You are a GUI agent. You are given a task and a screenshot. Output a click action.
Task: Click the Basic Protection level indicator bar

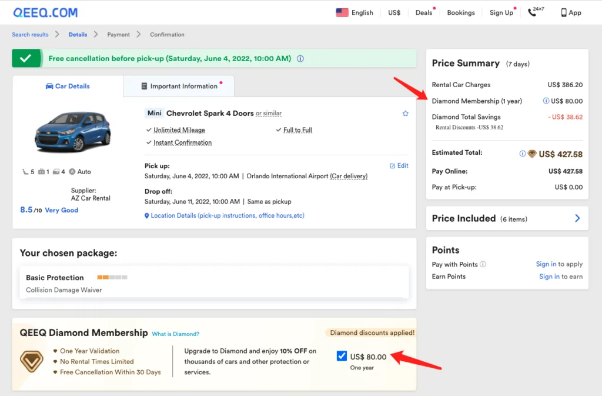(112, 277)
